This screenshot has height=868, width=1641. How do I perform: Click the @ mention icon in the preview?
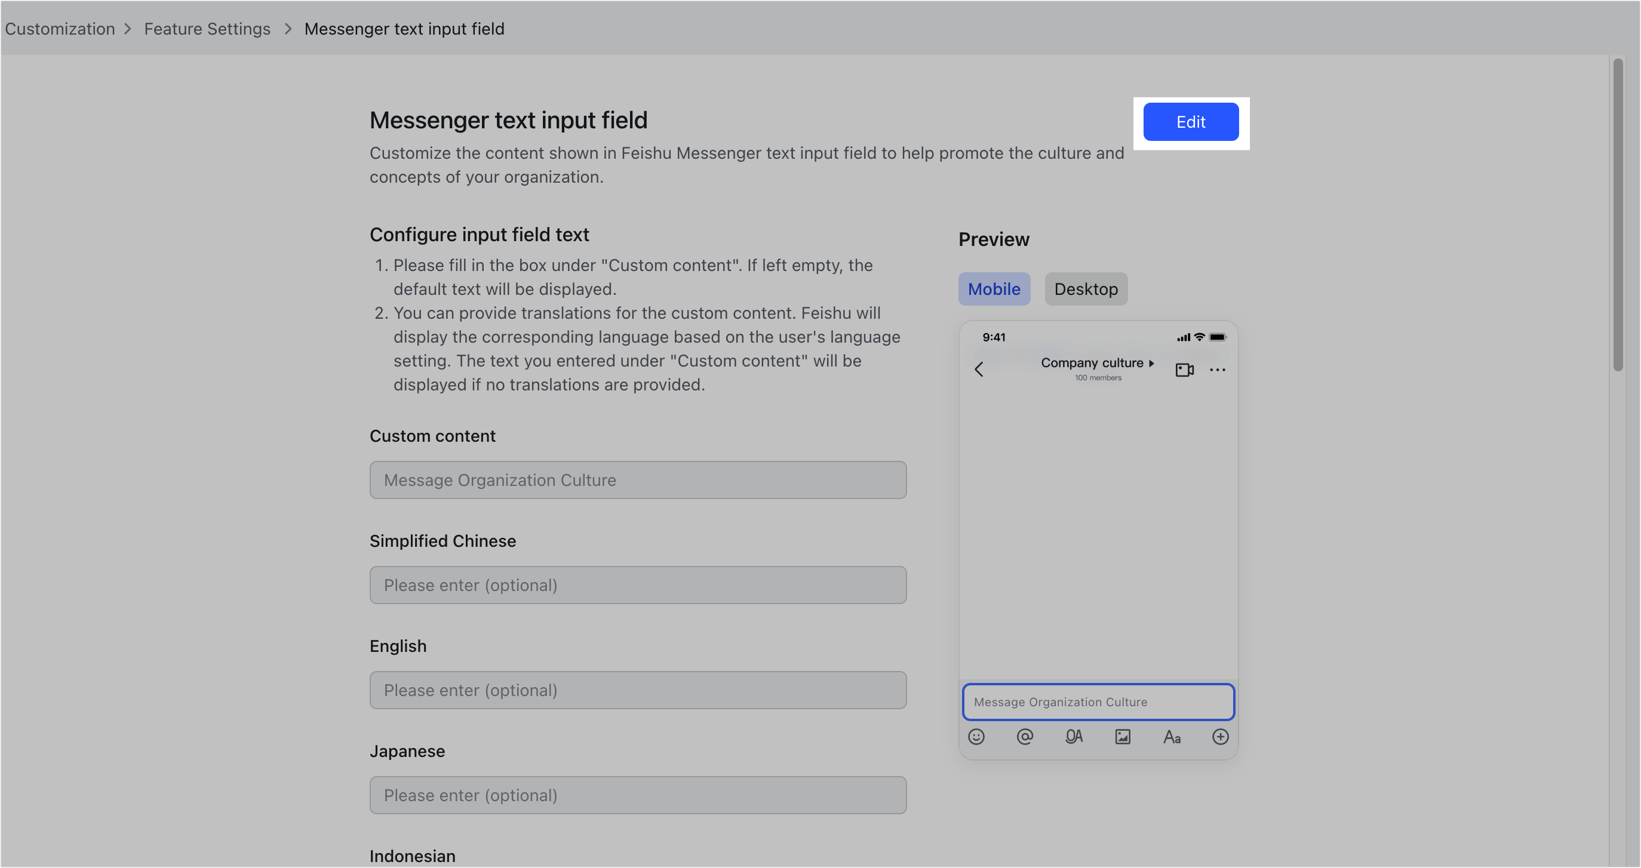[1025, 737]
